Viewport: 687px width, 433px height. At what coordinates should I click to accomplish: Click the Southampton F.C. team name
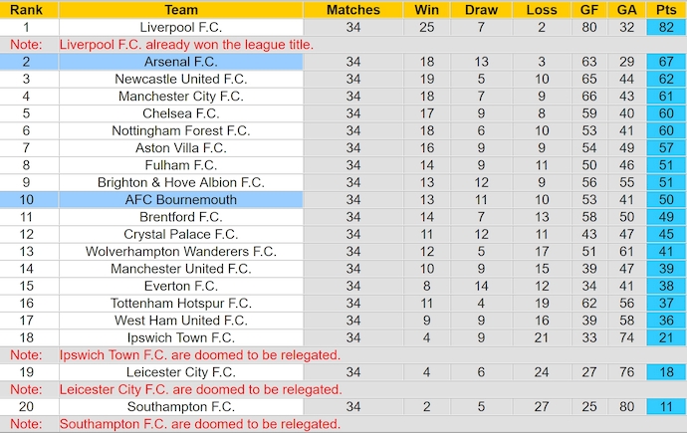click(181, 406)
